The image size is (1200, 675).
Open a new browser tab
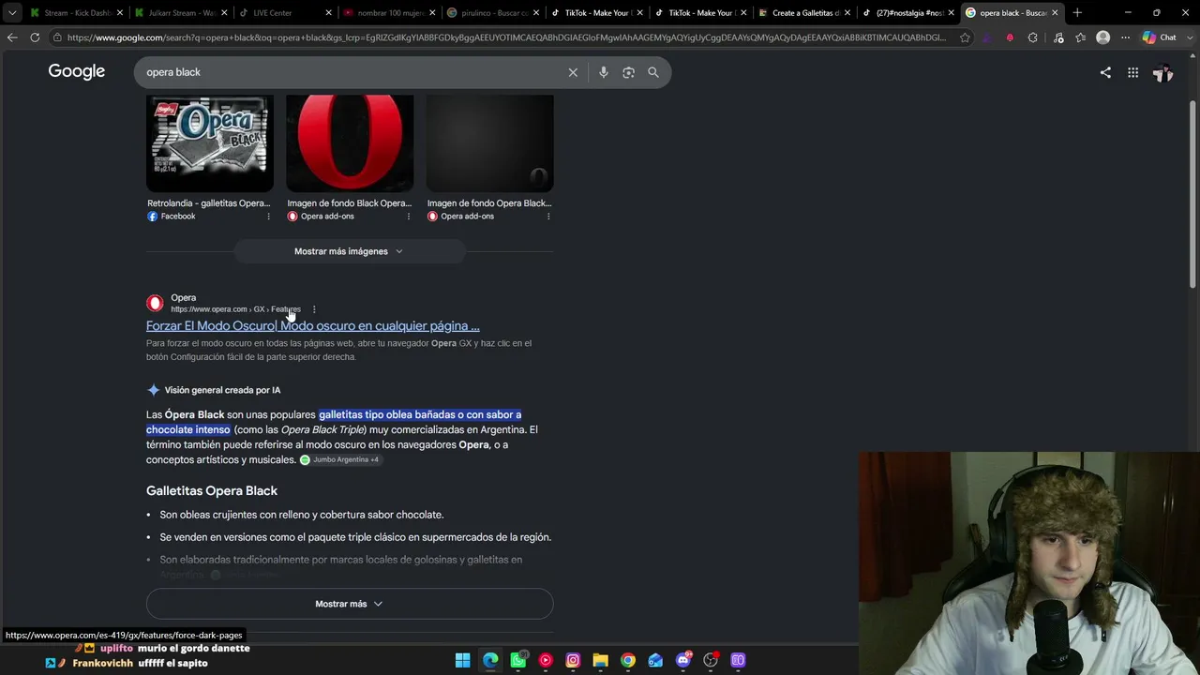[x=1077, y=13]
